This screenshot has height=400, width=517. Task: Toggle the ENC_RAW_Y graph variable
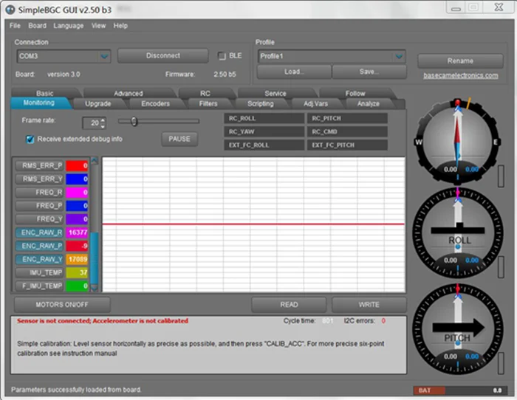coord(40,259)
